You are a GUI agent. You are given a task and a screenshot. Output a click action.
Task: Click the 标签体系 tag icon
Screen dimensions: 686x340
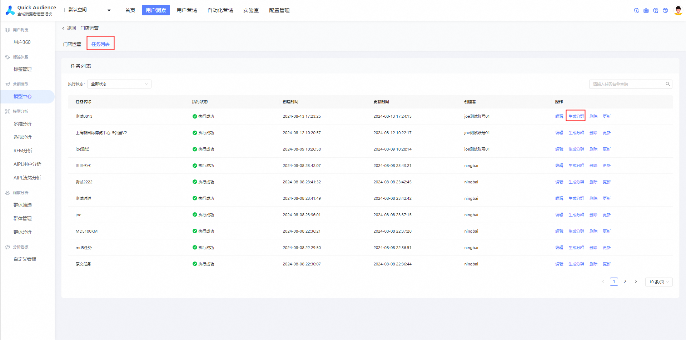click(x=8, y=57)
